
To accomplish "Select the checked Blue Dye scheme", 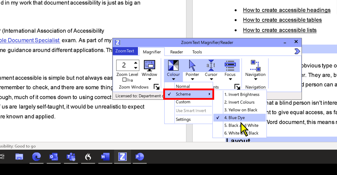I will (x=240, y=118).
